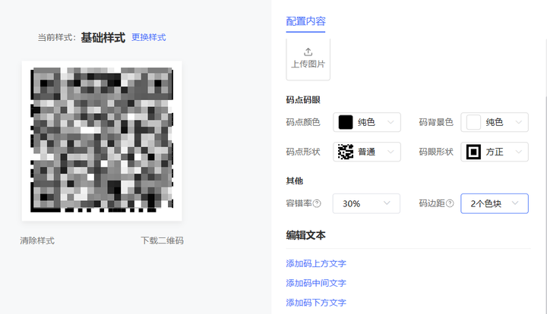547x314 pixels.
Task: Click the 码眼形状 square eye icon
Action: point(473,152)
